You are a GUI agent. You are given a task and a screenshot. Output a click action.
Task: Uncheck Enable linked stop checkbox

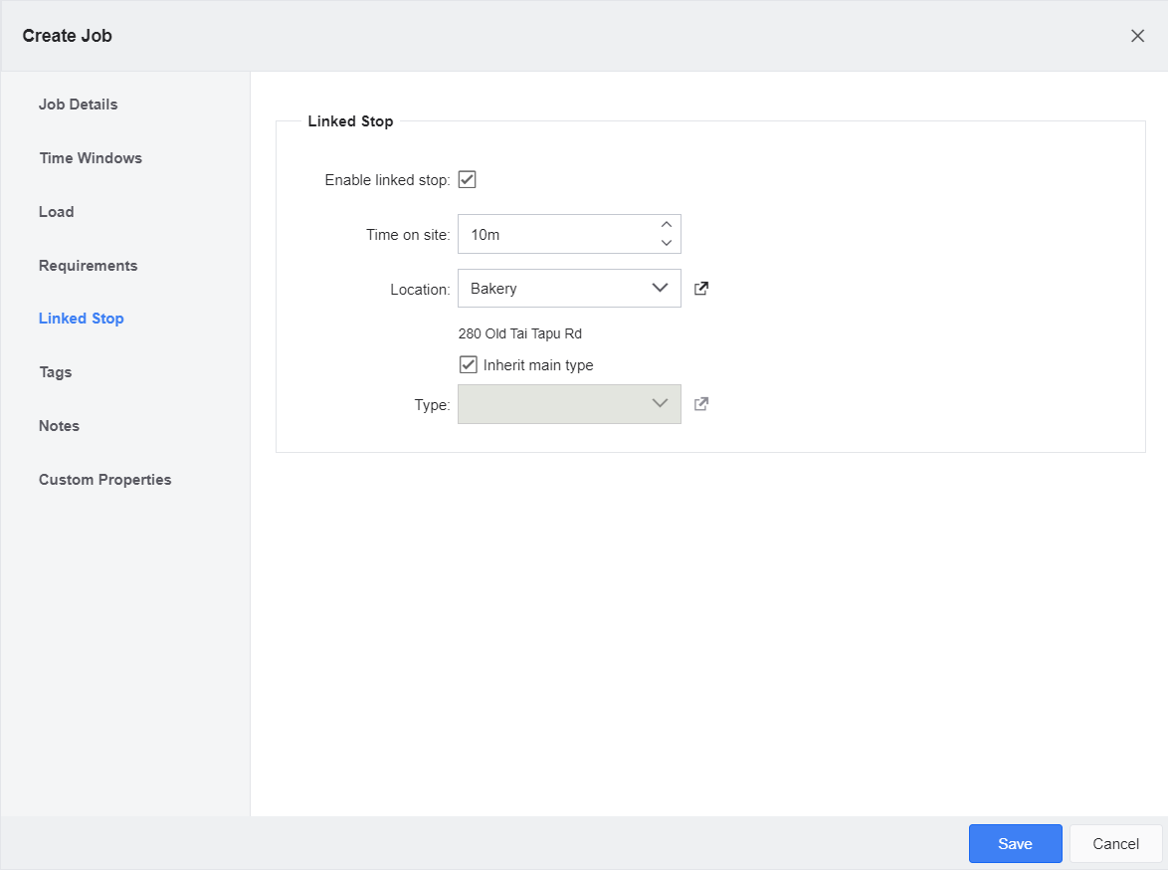(467, 179)
